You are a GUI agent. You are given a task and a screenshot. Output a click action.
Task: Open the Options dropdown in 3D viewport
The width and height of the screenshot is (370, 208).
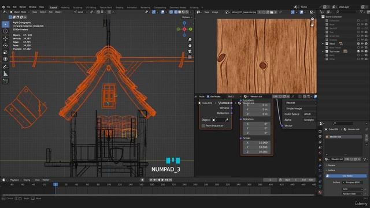(187, 17)
